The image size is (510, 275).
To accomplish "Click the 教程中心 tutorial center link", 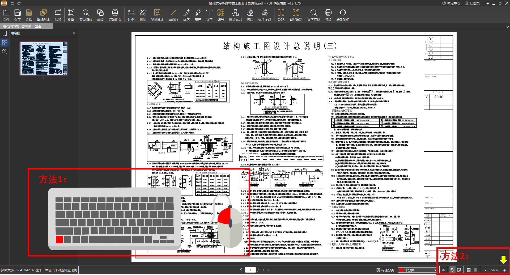I will coord(451,3).
